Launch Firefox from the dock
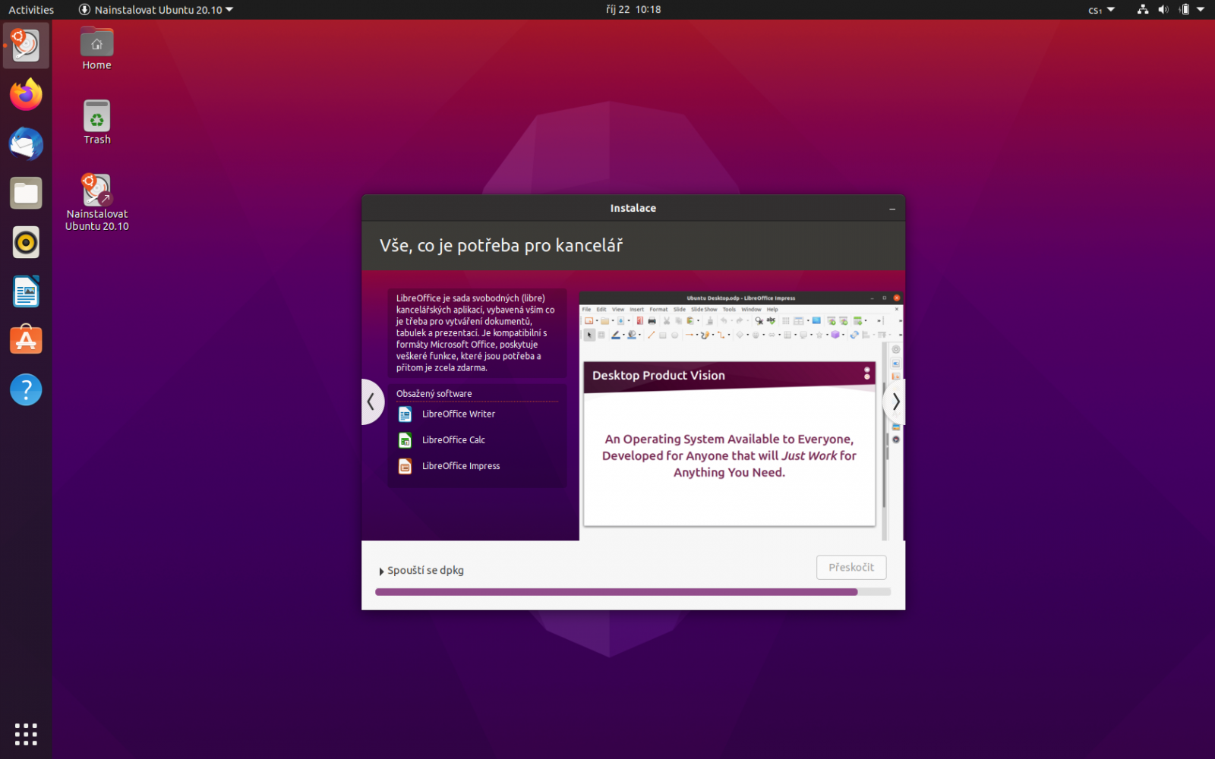Image resolution: width=1215 pixels, height=759 pixels. [25, 94]
